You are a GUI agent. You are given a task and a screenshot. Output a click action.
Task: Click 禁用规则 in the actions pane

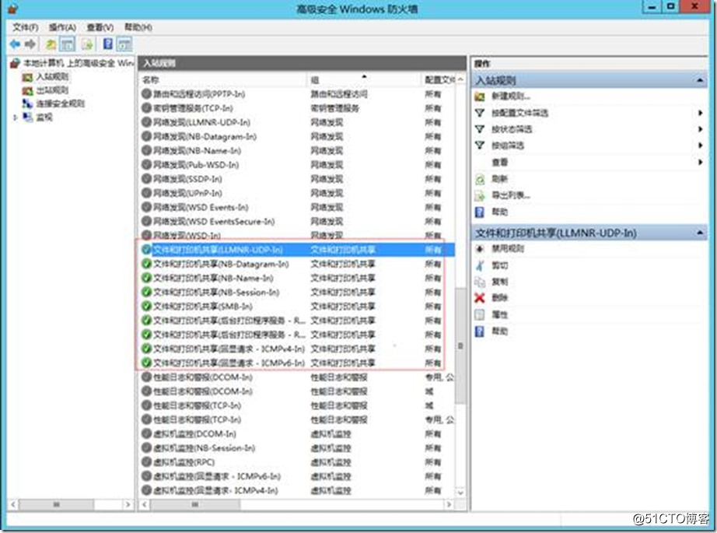(x=508, y=249)
